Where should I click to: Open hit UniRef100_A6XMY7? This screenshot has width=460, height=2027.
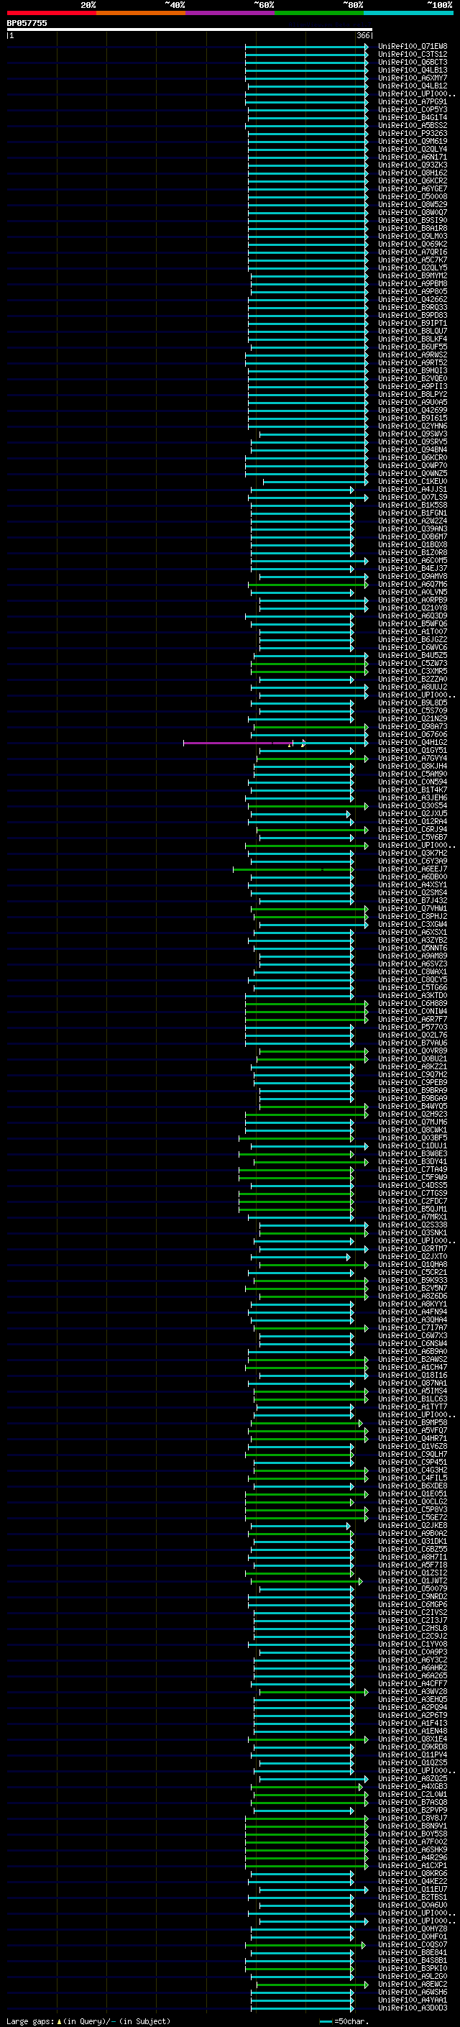413,78
